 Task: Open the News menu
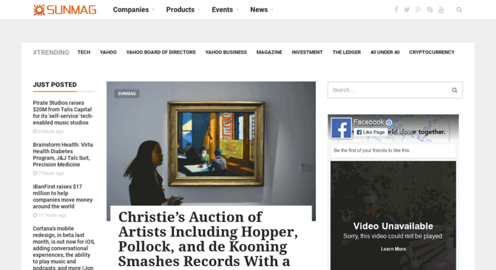(262, 10)
